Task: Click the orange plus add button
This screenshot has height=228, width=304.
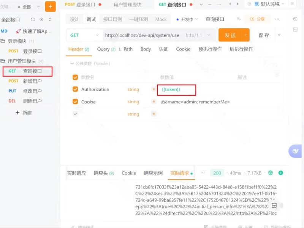Action: 50,6
